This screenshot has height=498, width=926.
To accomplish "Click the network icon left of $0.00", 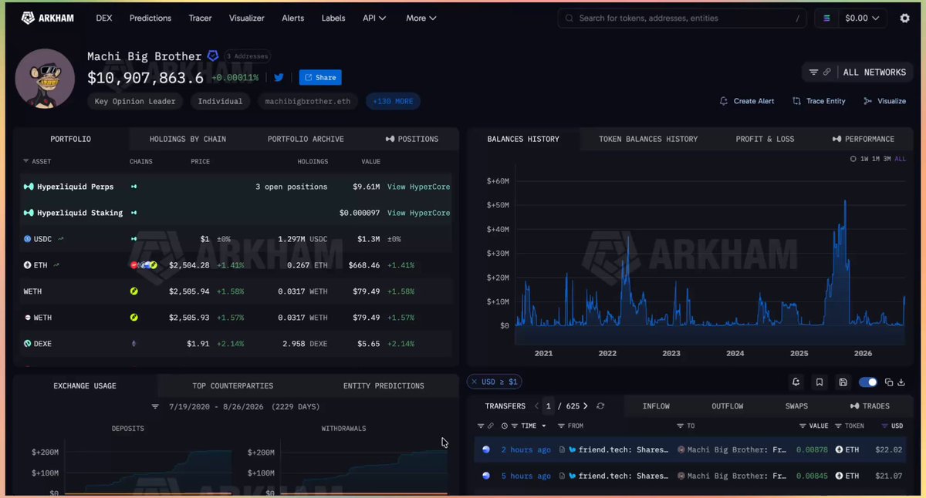I will point(827,18).
